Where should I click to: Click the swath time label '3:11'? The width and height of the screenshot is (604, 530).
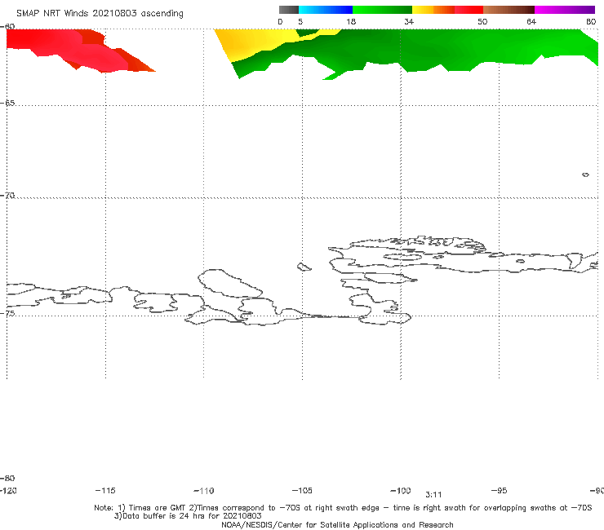point(433,495)
